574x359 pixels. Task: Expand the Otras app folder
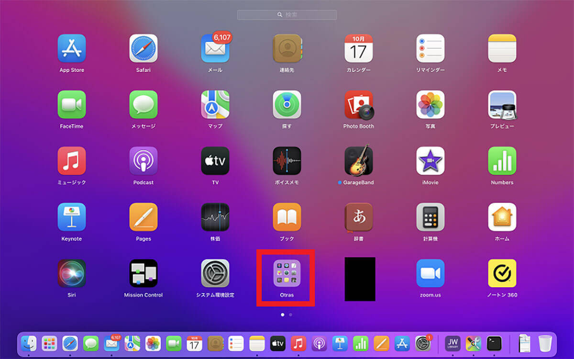pos(287,273)
